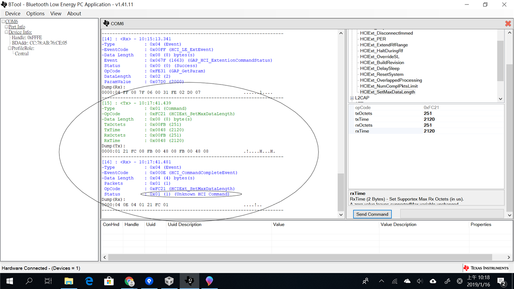This screenshot has height=289, width=514.
Task: Select HCIExt_OverlappedProcessing command
Action: pyautogui.click(x=391, y=80)
